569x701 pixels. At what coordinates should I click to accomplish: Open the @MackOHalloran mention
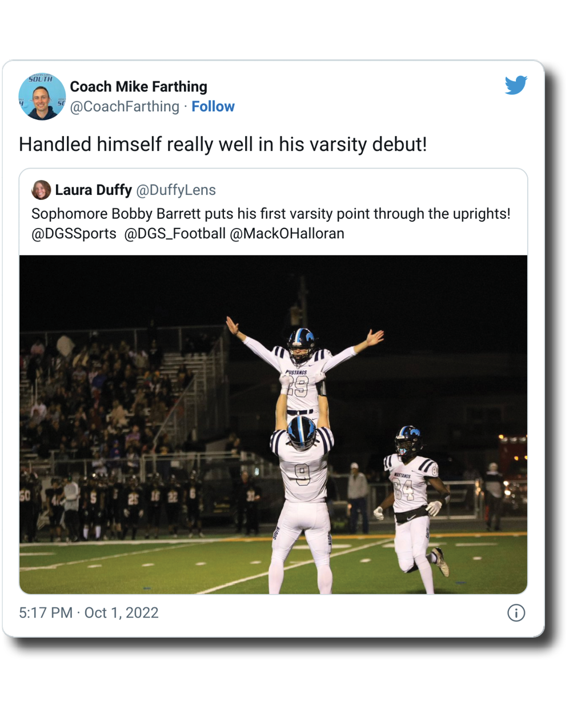pos(287,234)
